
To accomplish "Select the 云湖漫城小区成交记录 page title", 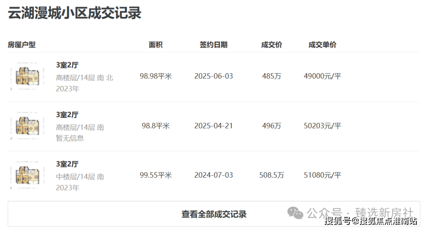I will [x=74, y=13].
